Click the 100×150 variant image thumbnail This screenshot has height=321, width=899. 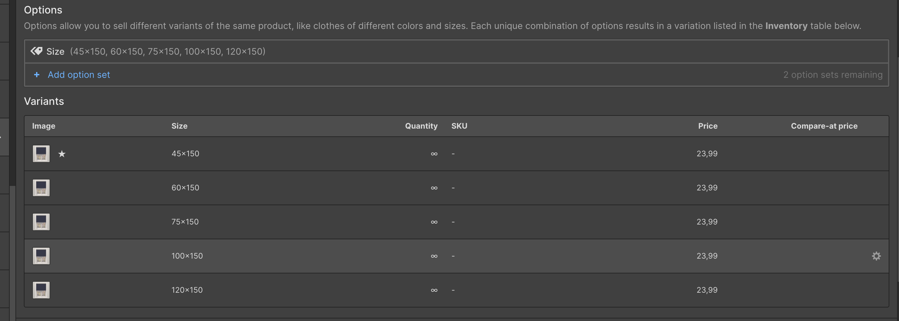click(41, 256)
